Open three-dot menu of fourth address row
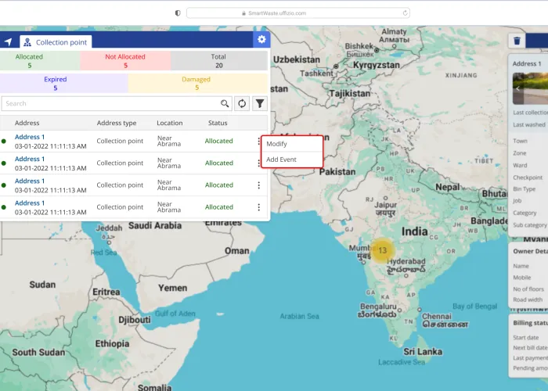The height and width of the screenshot is (391, 548). pyautogui.click(x=258, y=207)
